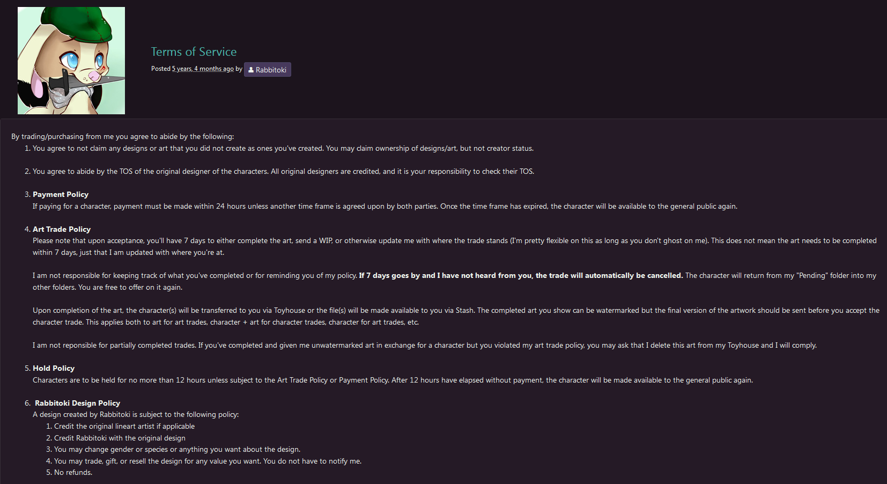Click the Rabbitoki Design Policy heading

(x=77, y=403)
